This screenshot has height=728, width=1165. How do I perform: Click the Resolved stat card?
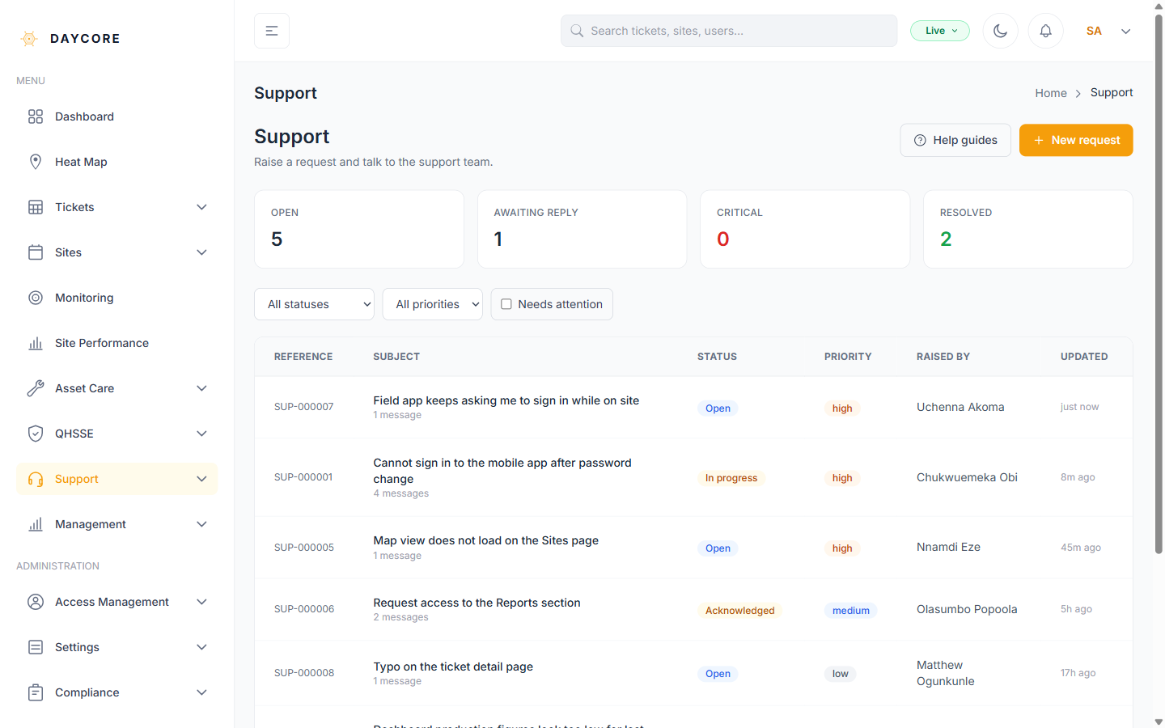point(1028,229)
